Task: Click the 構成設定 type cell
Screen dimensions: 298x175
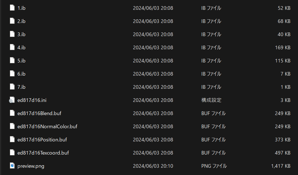Action: pyautogui.click(x=211, y=100)
